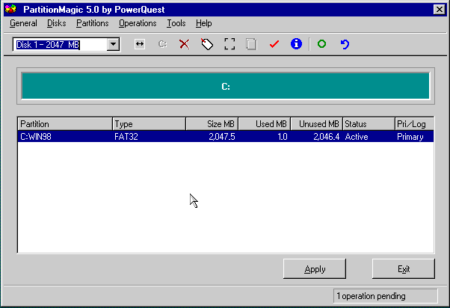The height and width of the screenshot is (308, 450).
Task: Click the Size MB column header
Action: click(x=212, y=123)
